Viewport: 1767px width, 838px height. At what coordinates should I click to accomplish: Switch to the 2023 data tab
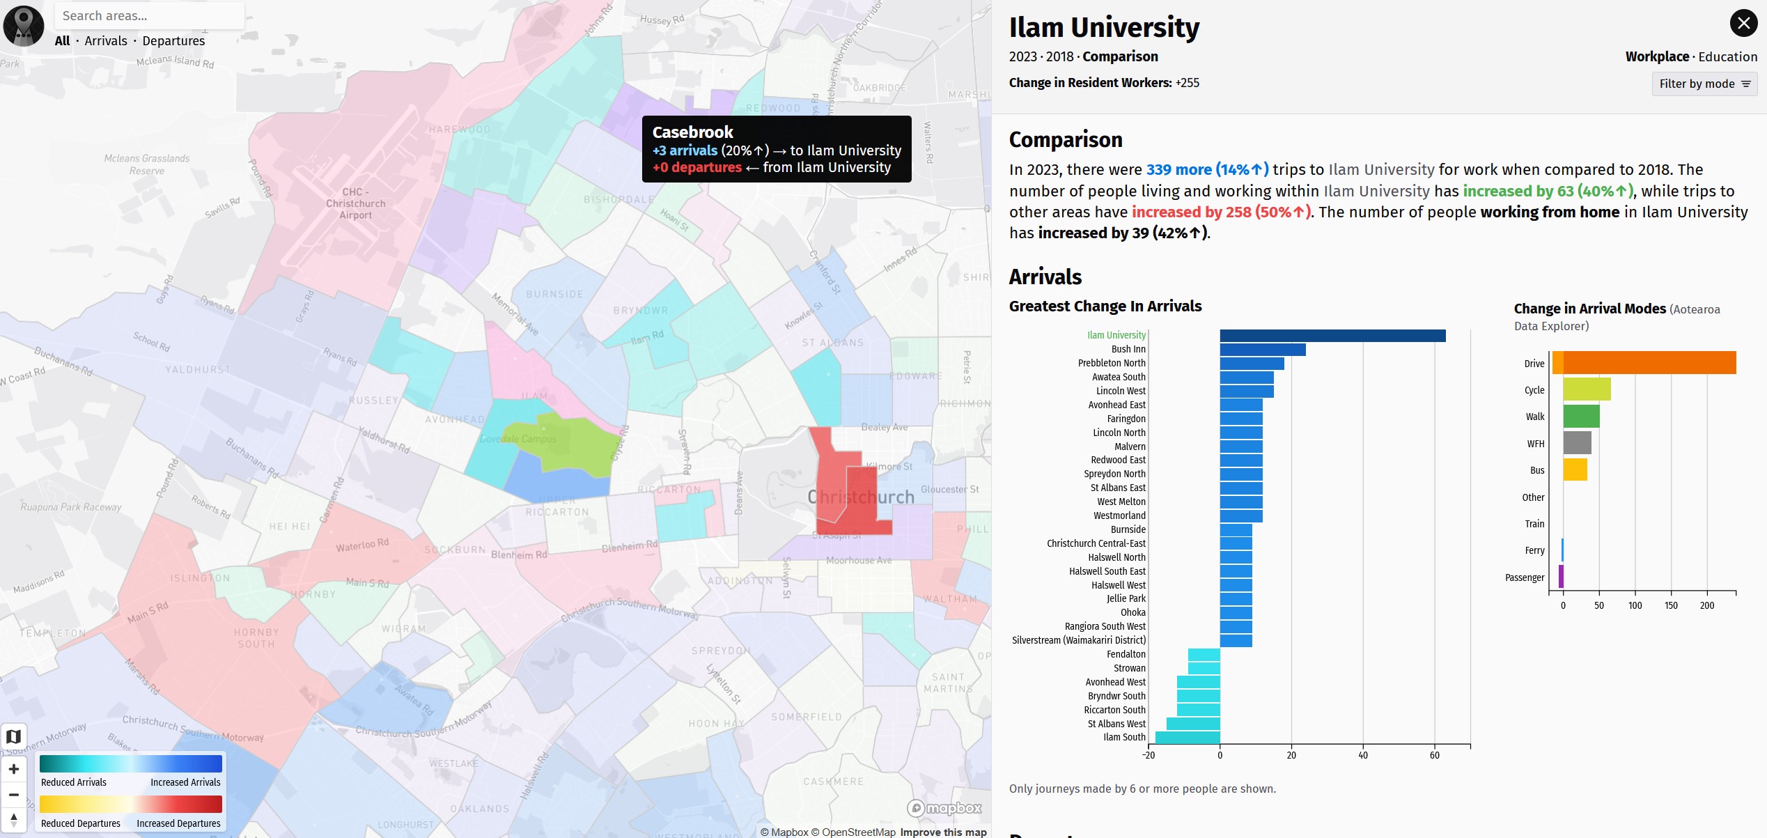[x=1022, y=57]
